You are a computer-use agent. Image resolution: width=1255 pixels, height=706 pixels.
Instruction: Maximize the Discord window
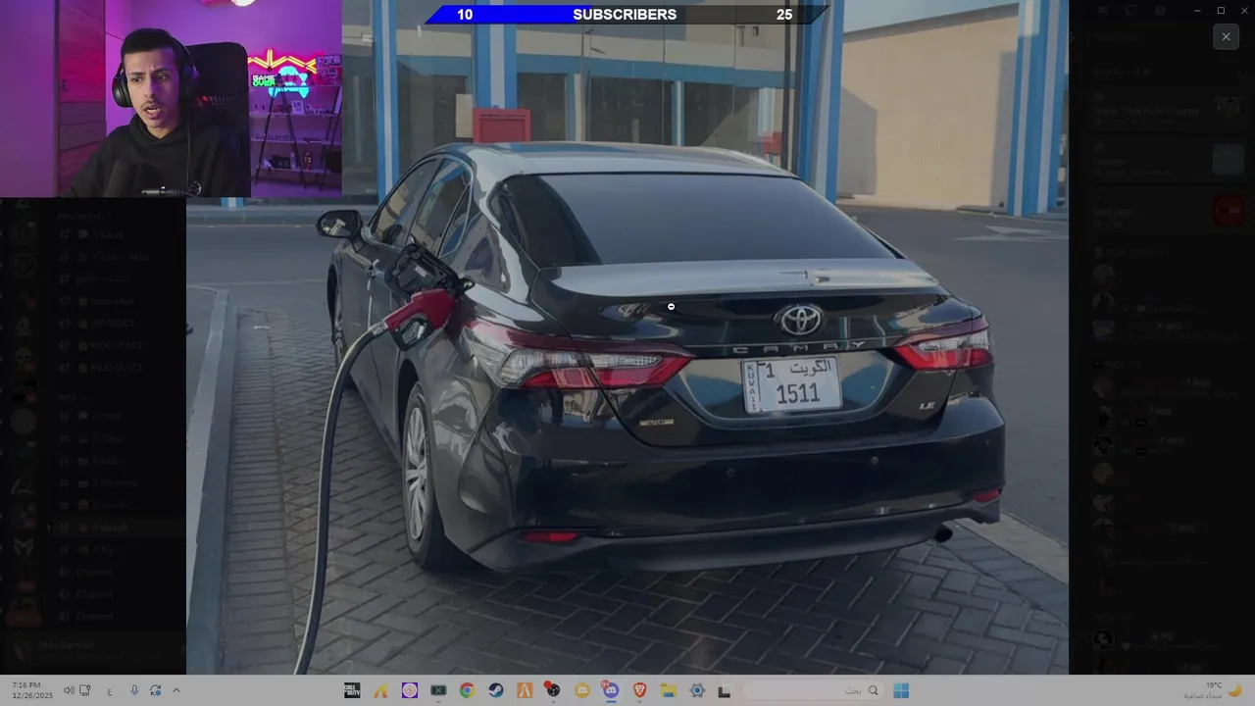coord(1221,11)
